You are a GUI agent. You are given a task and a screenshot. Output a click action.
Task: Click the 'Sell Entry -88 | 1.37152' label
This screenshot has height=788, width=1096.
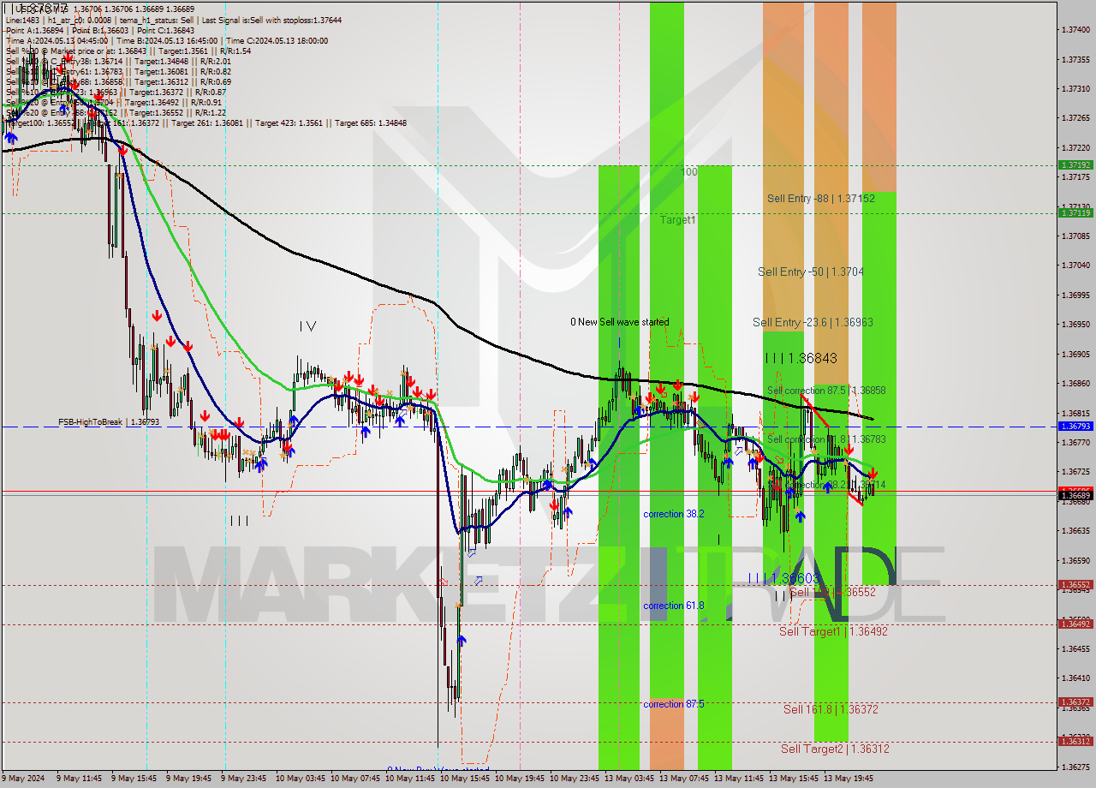coord(821,199)
